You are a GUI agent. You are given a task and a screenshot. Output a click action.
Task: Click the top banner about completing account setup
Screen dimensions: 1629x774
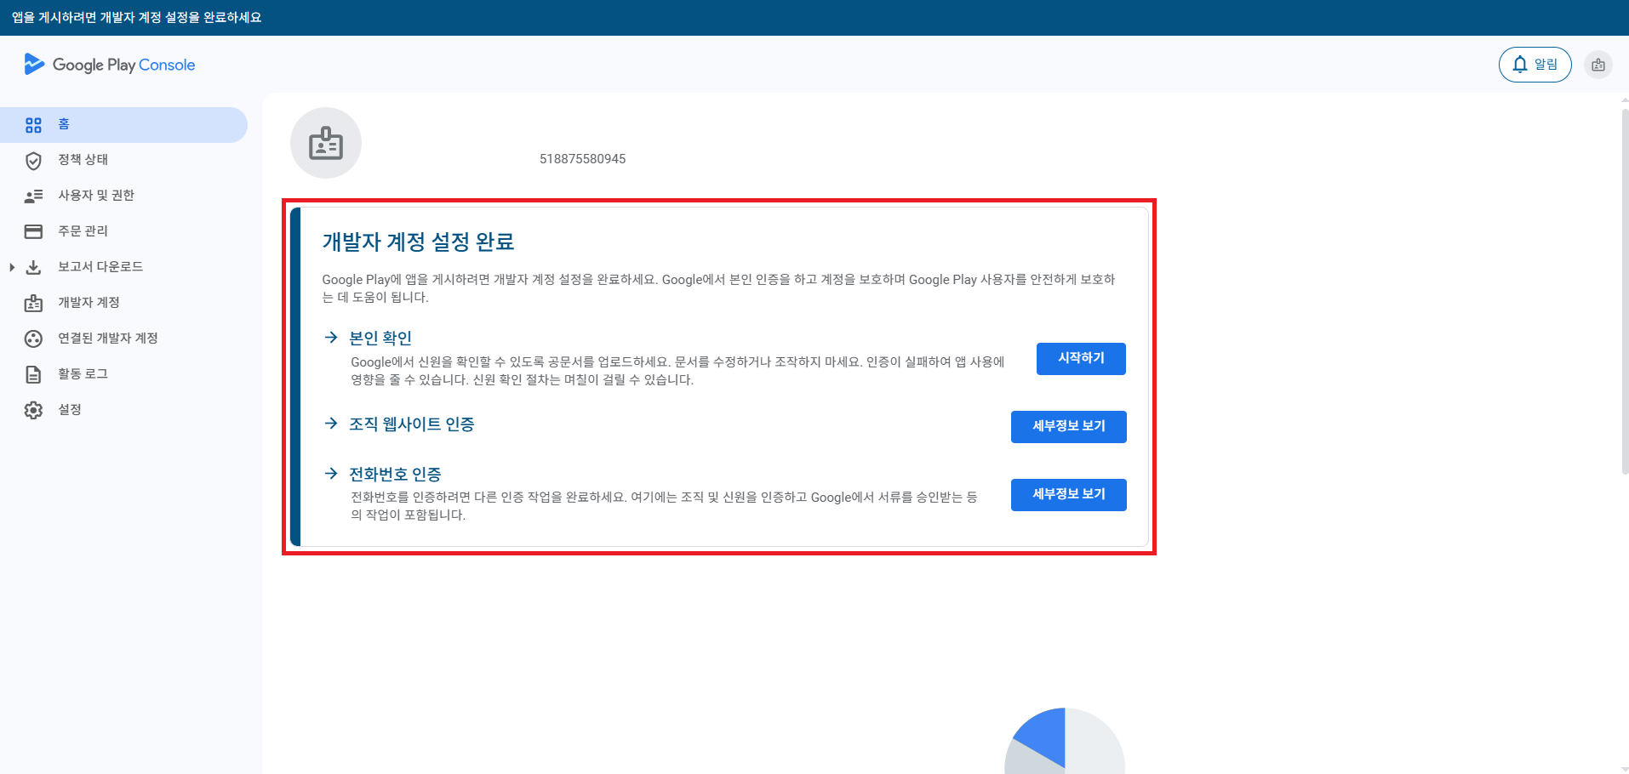pos(814,18)
